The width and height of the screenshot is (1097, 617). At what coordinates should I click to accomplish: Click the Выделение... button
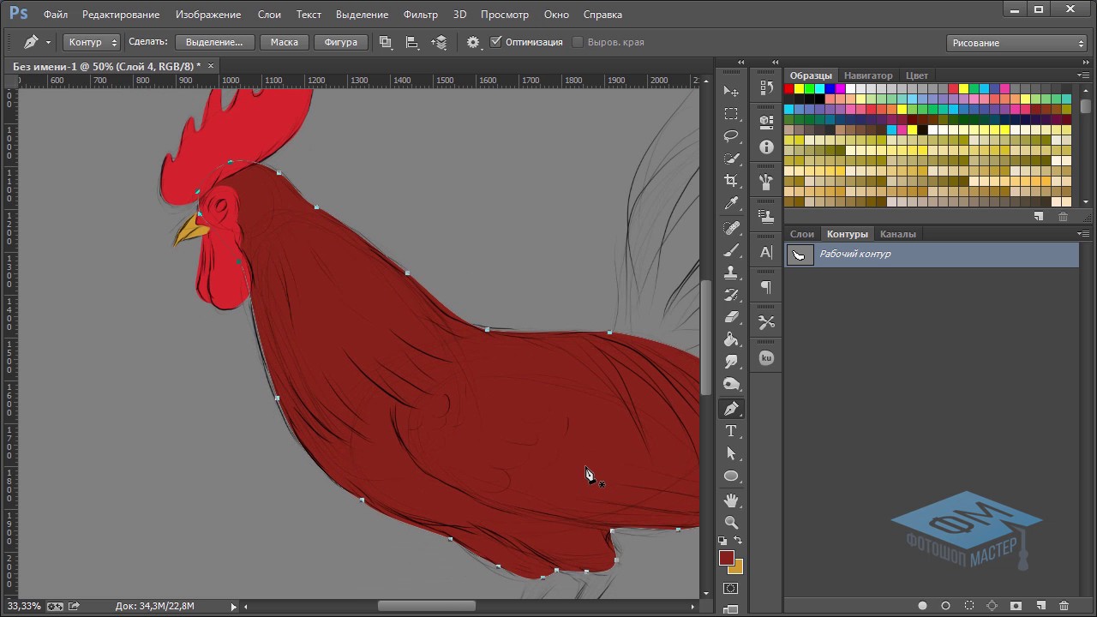(x=214, y=42)
